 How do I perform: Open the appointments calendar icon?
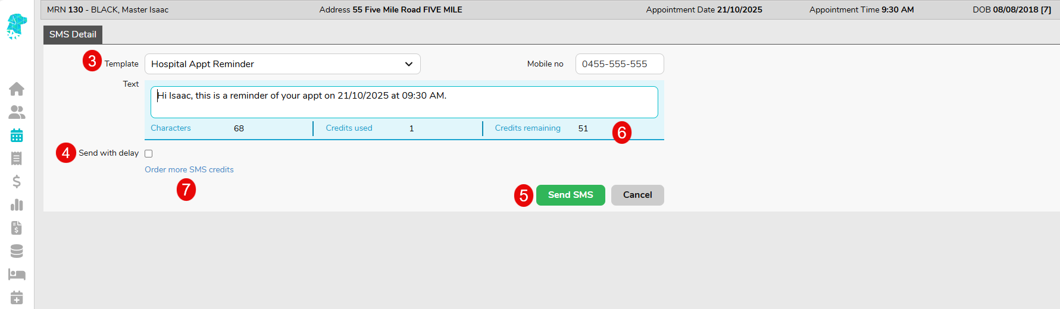[17, 135]
